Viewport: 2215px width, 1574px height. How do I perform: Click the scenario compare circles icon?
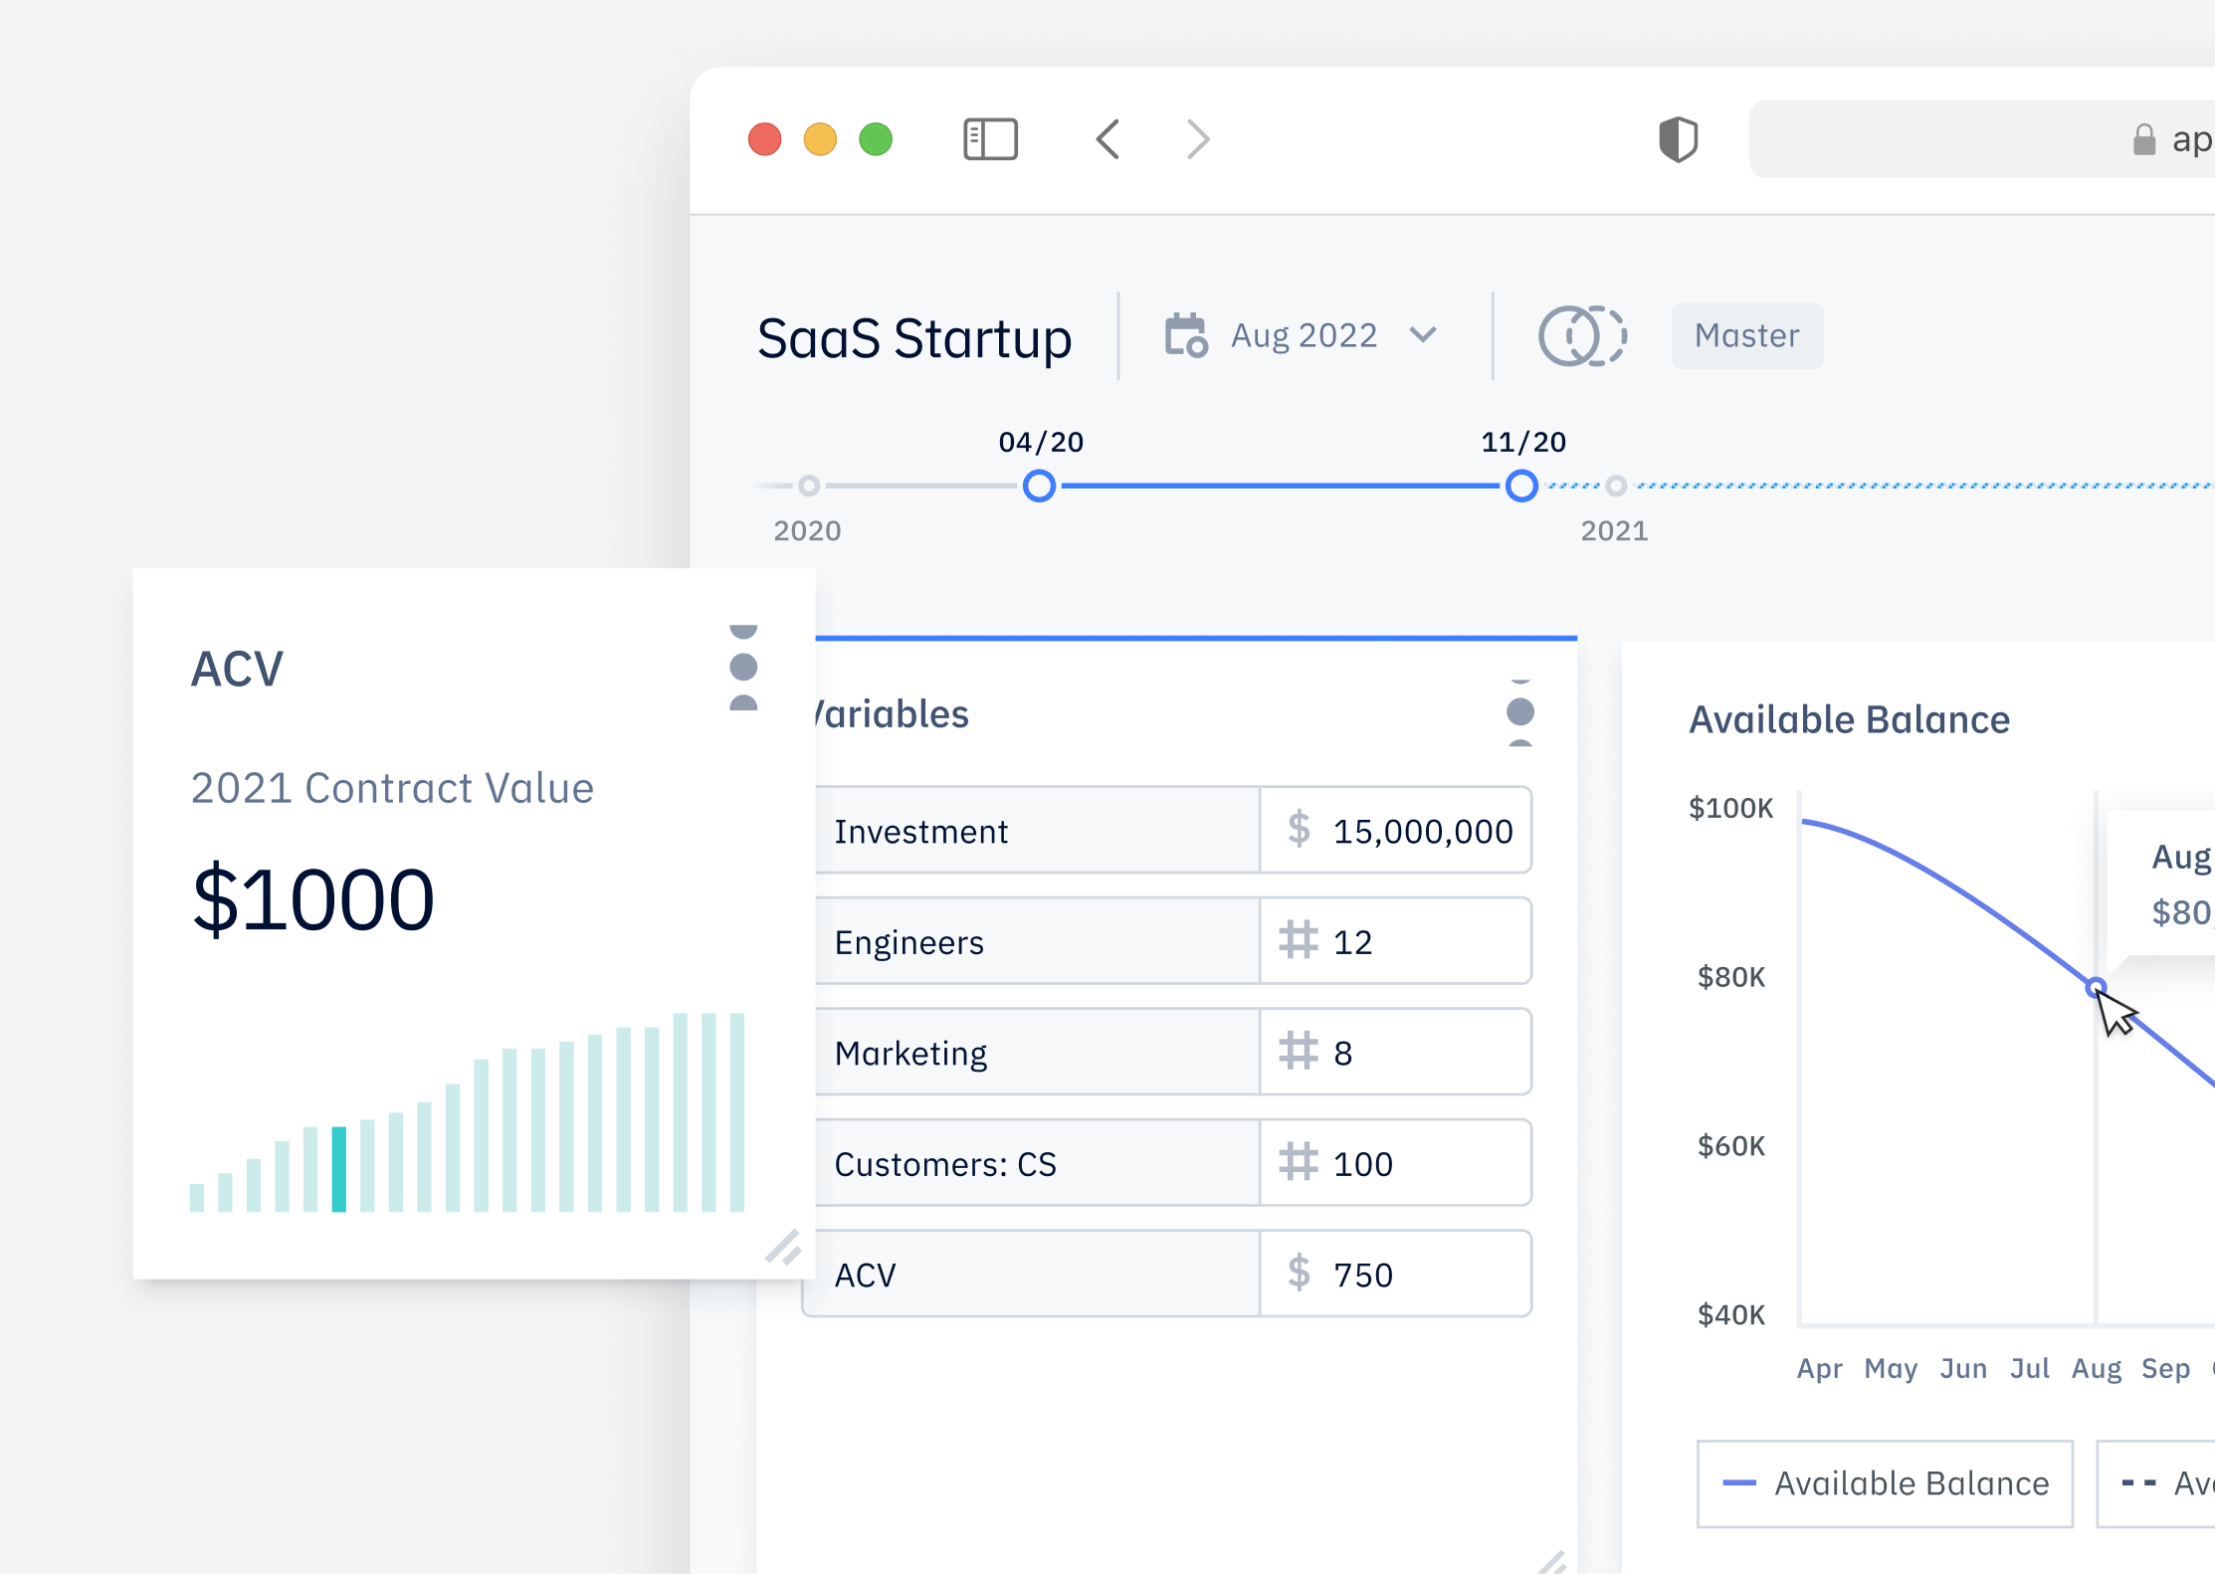coord(1582,335)
